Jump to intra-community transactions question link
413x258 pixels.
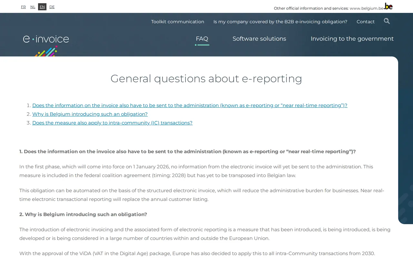coord(112,123)
